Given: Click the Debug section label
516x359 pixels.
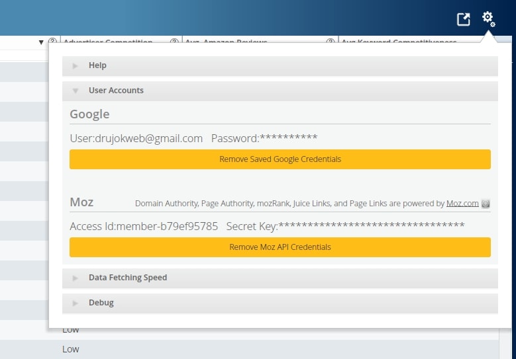Looking at the screenshot, I should point(101,303).
